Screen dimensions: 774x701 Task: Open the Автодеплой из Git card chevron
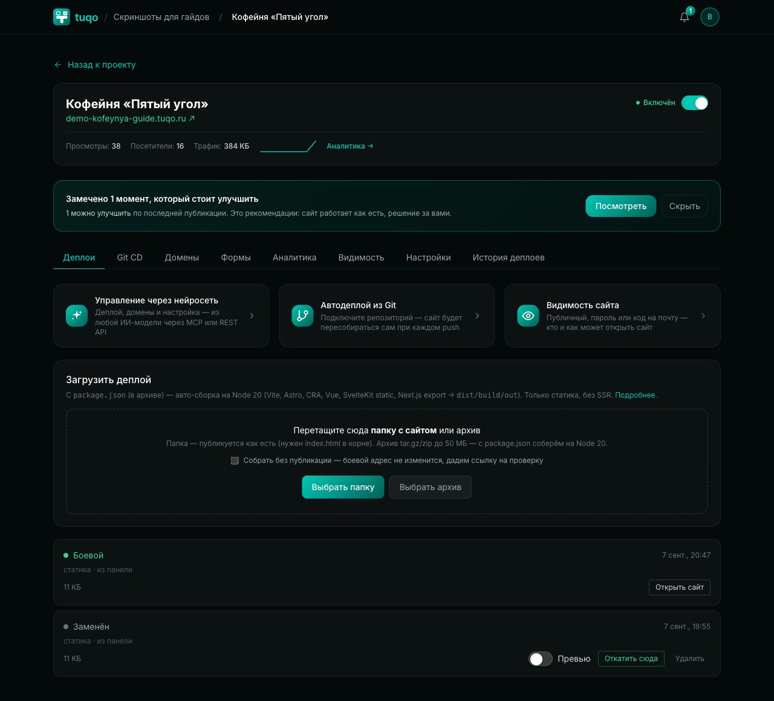pyautogui.click(x=477, y=315)
